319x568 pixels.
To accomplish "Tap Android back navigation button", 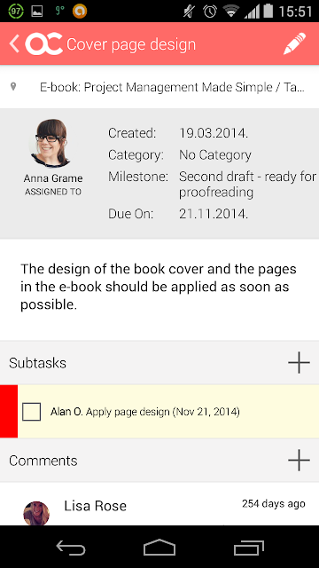I will click(71, 548).
